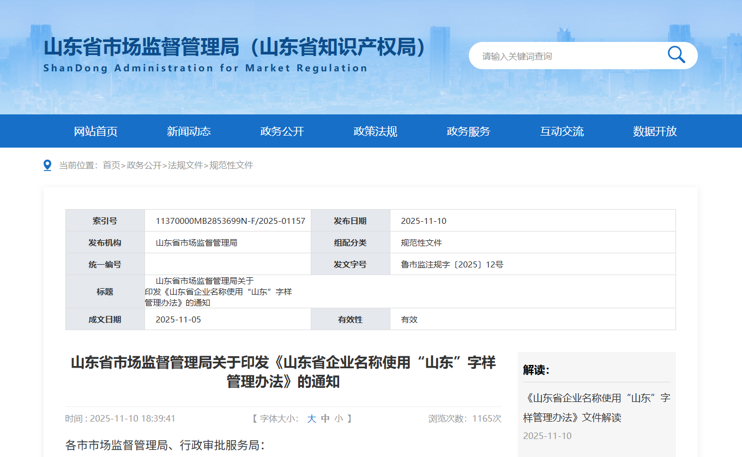Open the 文件解读 interpretation article link

[596, 407]
